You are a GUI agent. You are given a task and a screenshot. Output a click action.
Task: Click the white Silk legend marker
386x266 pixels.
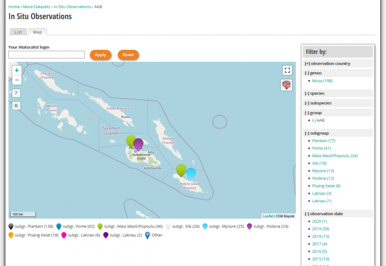click(168, 226)
